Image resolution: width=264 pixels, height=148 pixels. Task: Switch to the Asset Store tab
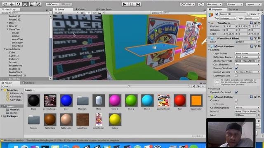pos(104,9)
